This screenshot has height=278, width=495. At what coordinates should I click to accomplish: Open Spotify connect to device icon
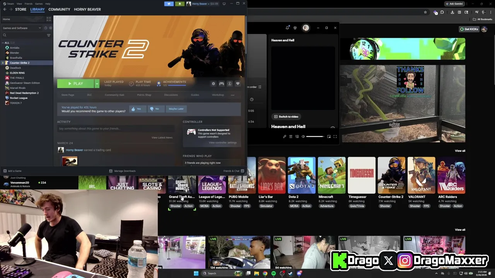297,136
